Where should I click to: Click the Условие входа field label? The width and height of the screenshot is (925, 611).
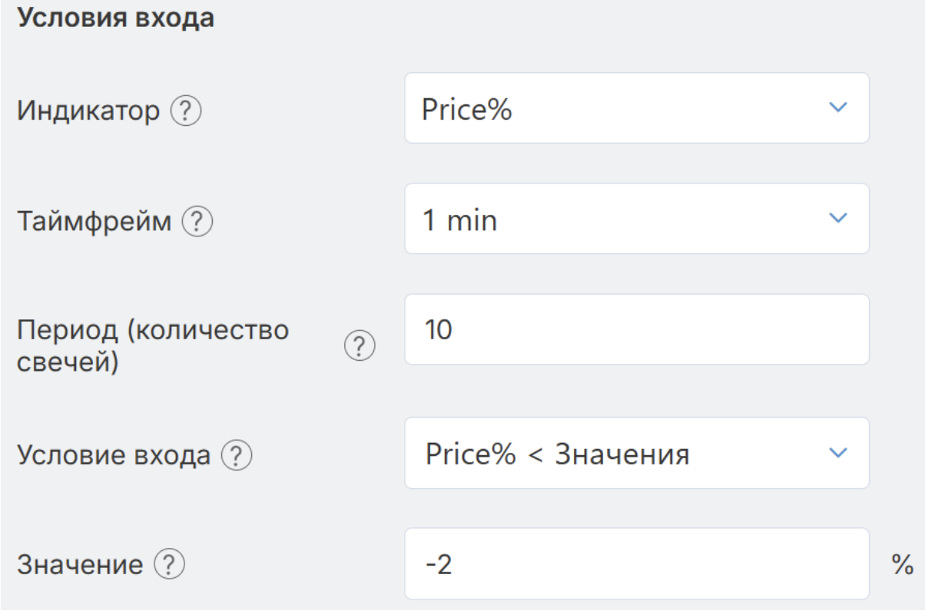click(113, 457)
